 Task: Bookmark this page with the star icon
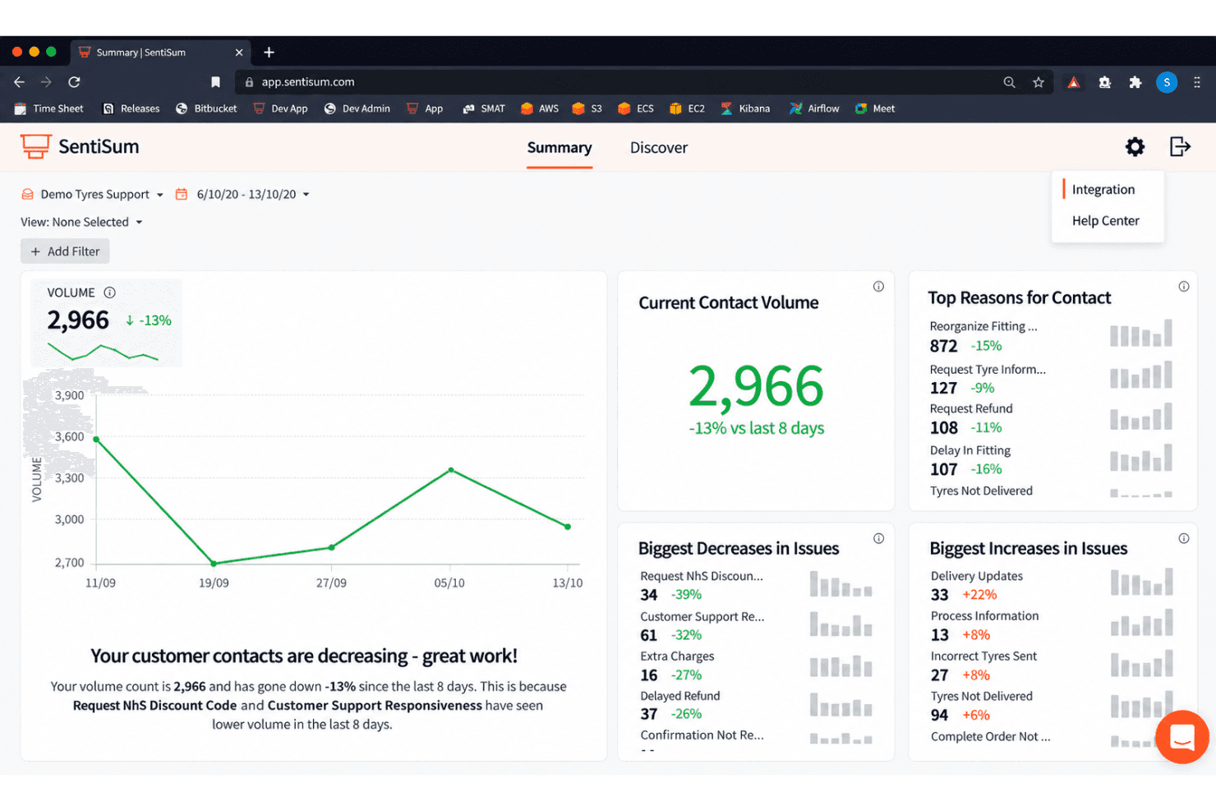(1039, 82)
